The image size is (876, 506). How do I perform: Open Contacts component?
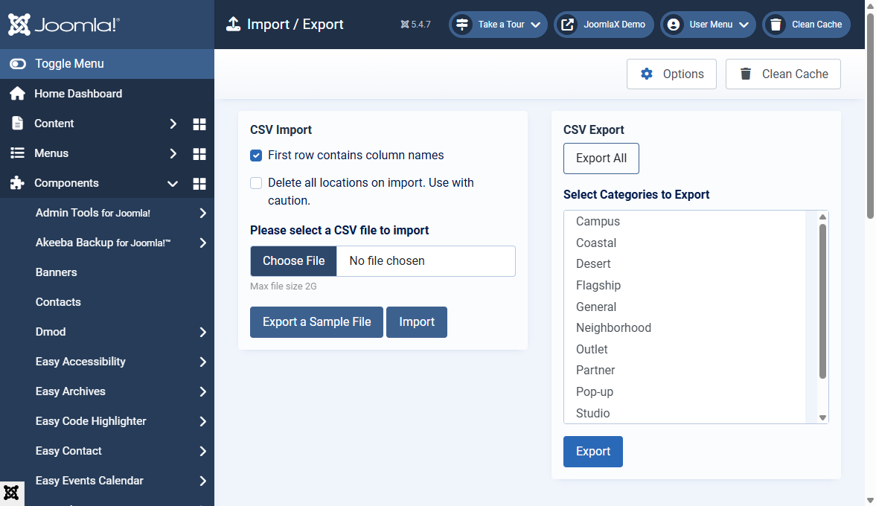(58, 302)
